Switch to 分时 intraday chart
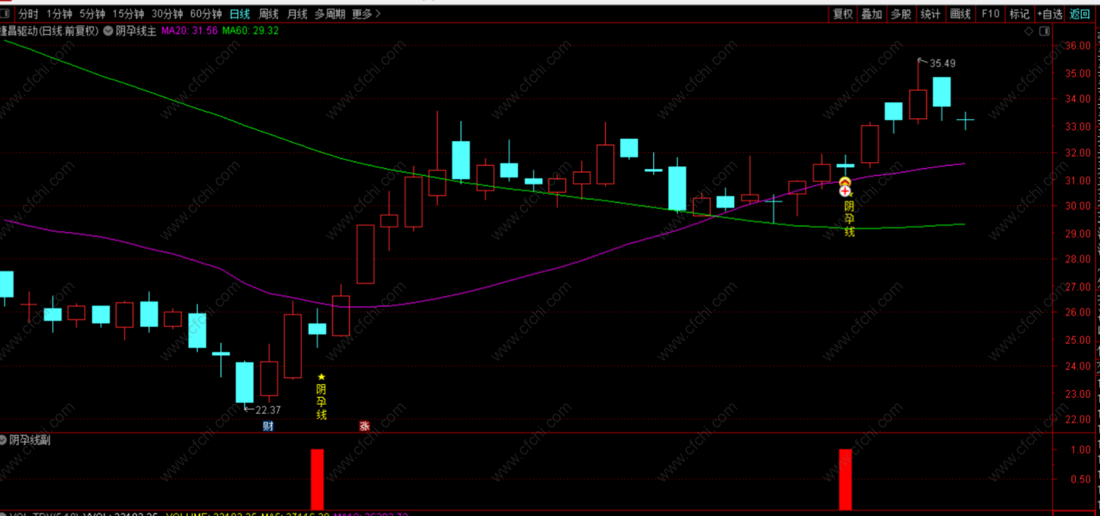 (x=28, y=14)
